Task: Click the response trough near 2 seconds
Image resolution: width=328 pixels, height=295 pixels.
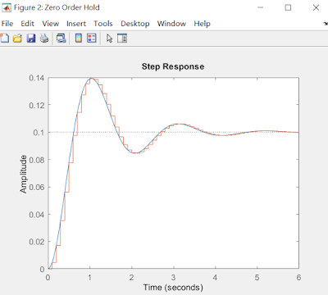Action: 135,152
